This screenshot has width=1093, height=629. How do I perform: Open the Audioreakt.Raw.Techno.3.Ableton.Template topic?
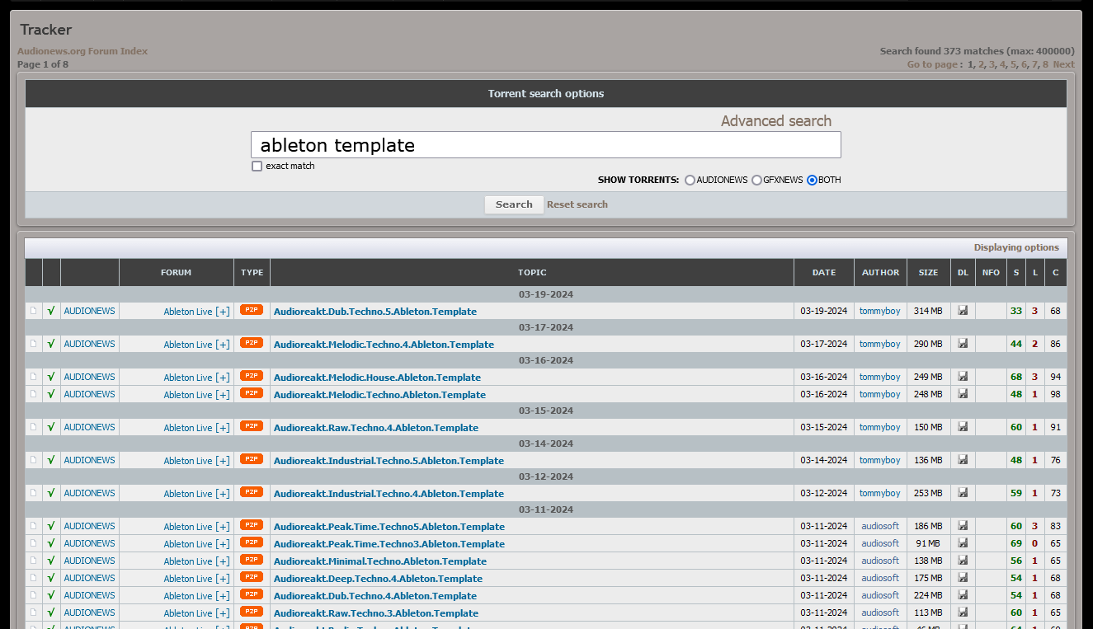(x=375, y=613)
